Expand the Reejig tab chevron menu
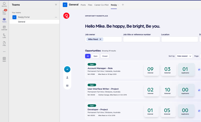 tap(118, 5)
